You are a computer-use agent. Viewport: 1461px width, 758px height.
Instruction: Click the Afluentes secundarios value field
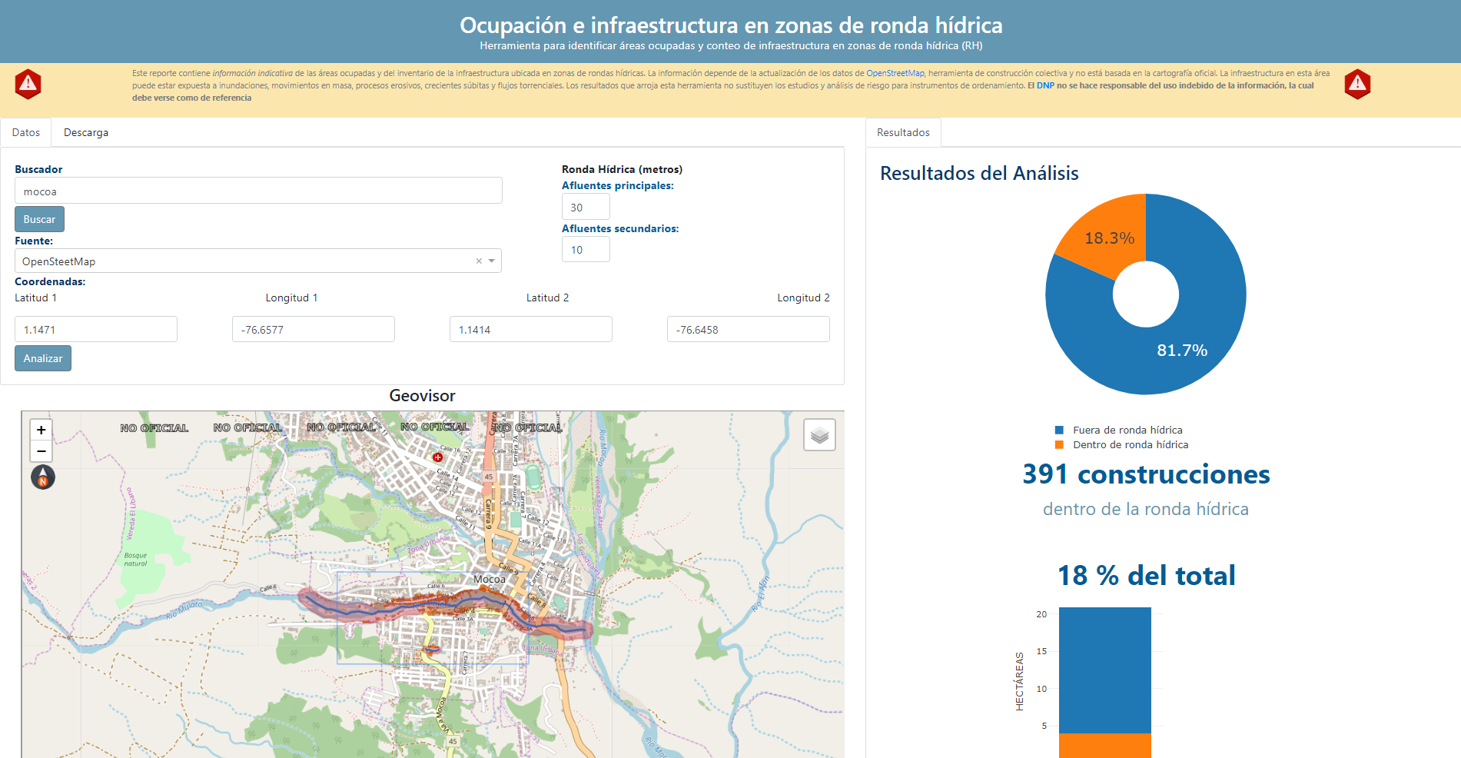pyautogui.click(x=586, y=249)
